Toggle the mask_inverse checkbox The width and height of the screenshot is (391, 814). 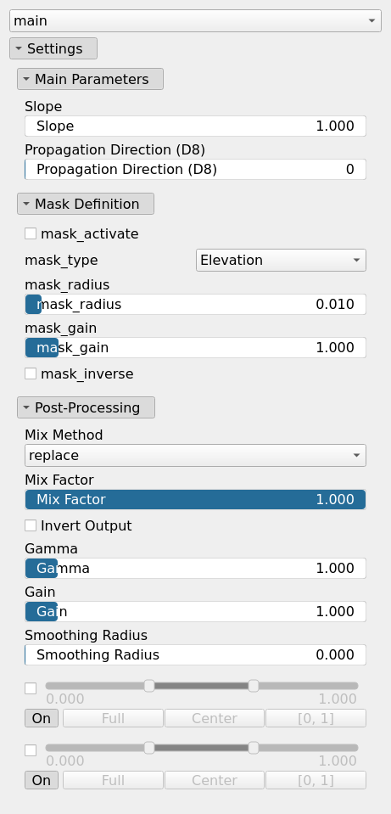31,373
